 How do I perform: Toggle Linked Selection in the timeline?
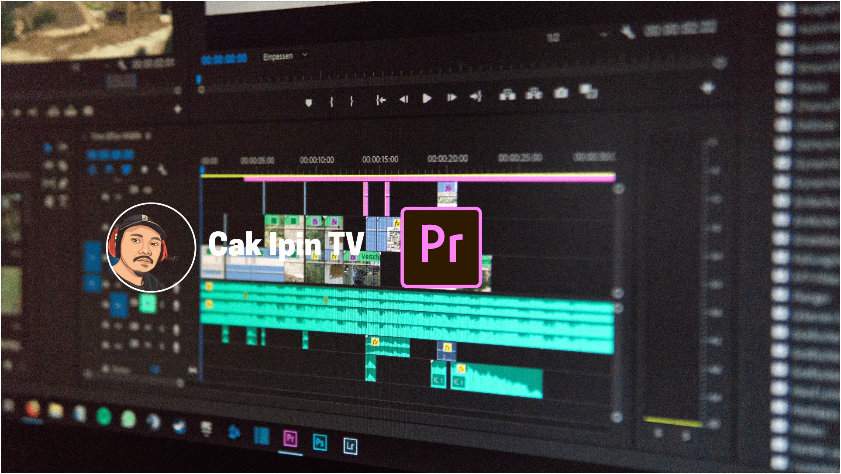[x=127, y=169]
